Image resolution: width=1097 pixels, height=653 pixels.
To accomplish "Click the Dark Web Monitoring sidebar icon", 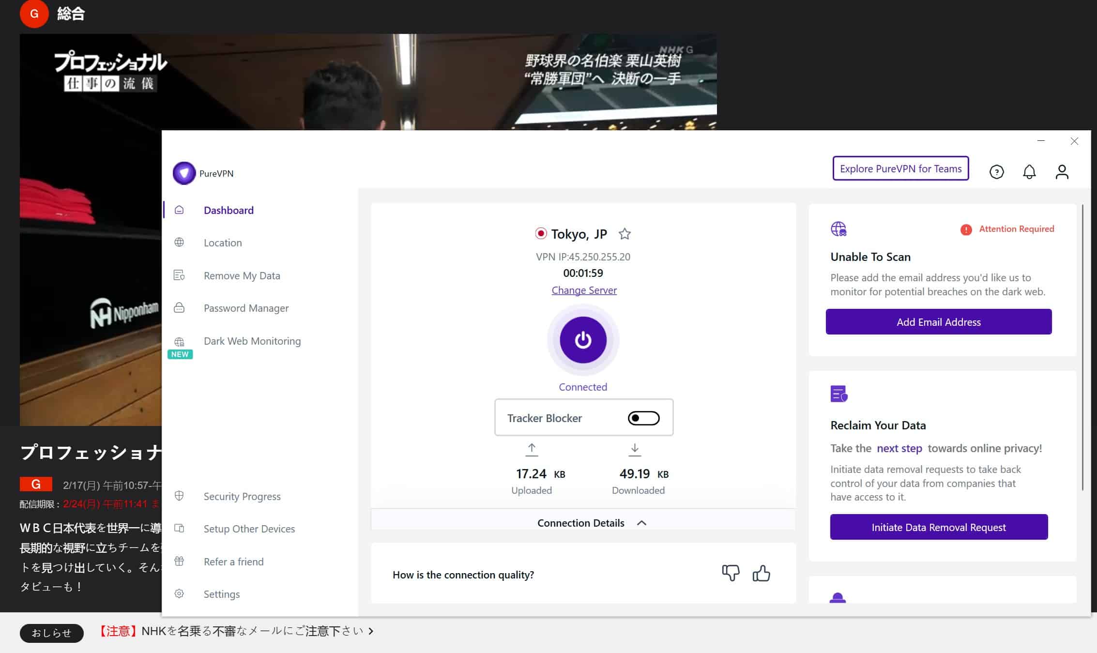I will click(179, 342).
